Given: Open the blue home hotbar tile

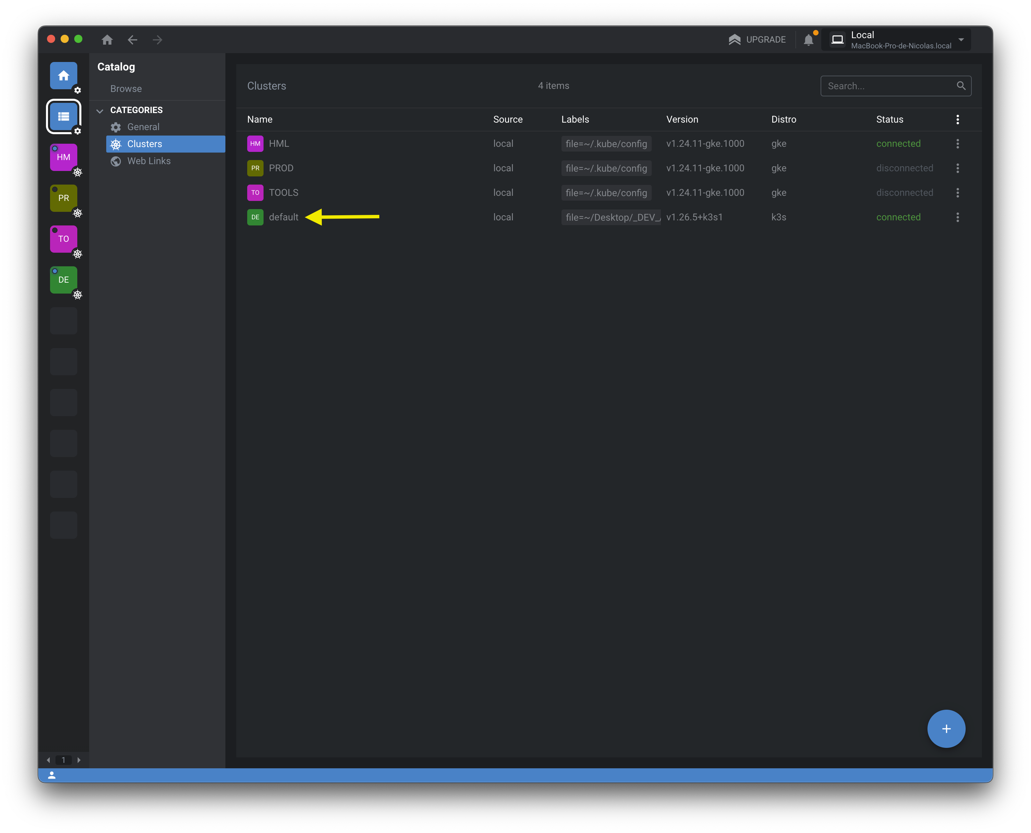Looking at the screenshot, I should tap(64, 76).
